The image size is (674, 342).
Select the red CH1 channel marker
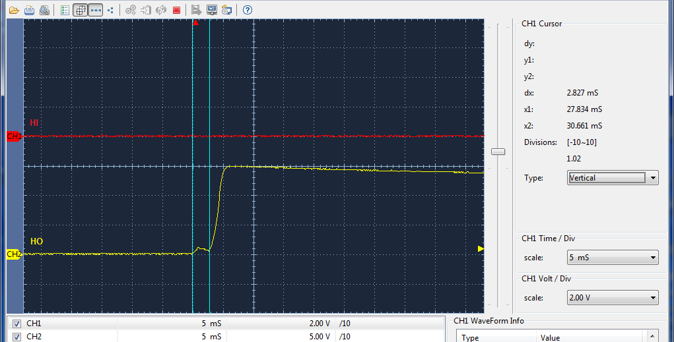tap(14, 136)
